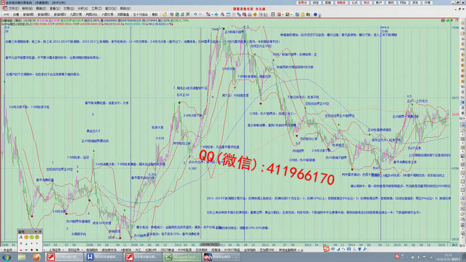Click the multicolor window icon before the globe

pos(308,14)
